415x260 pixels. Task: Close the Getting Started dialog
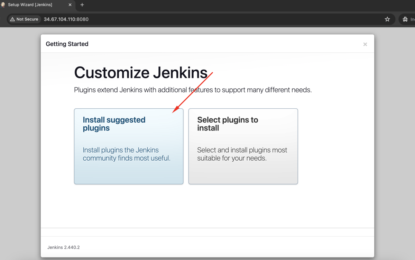coord(365,44)
